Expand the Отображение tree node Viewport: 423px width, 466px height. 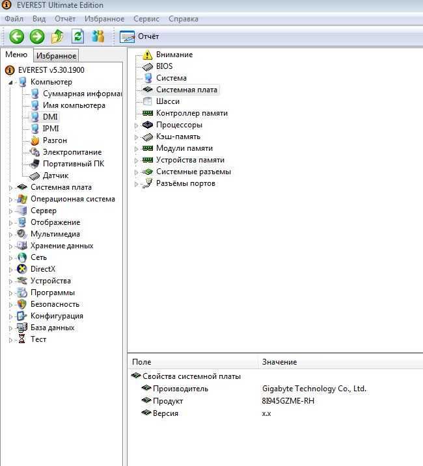tap(10, 222)
